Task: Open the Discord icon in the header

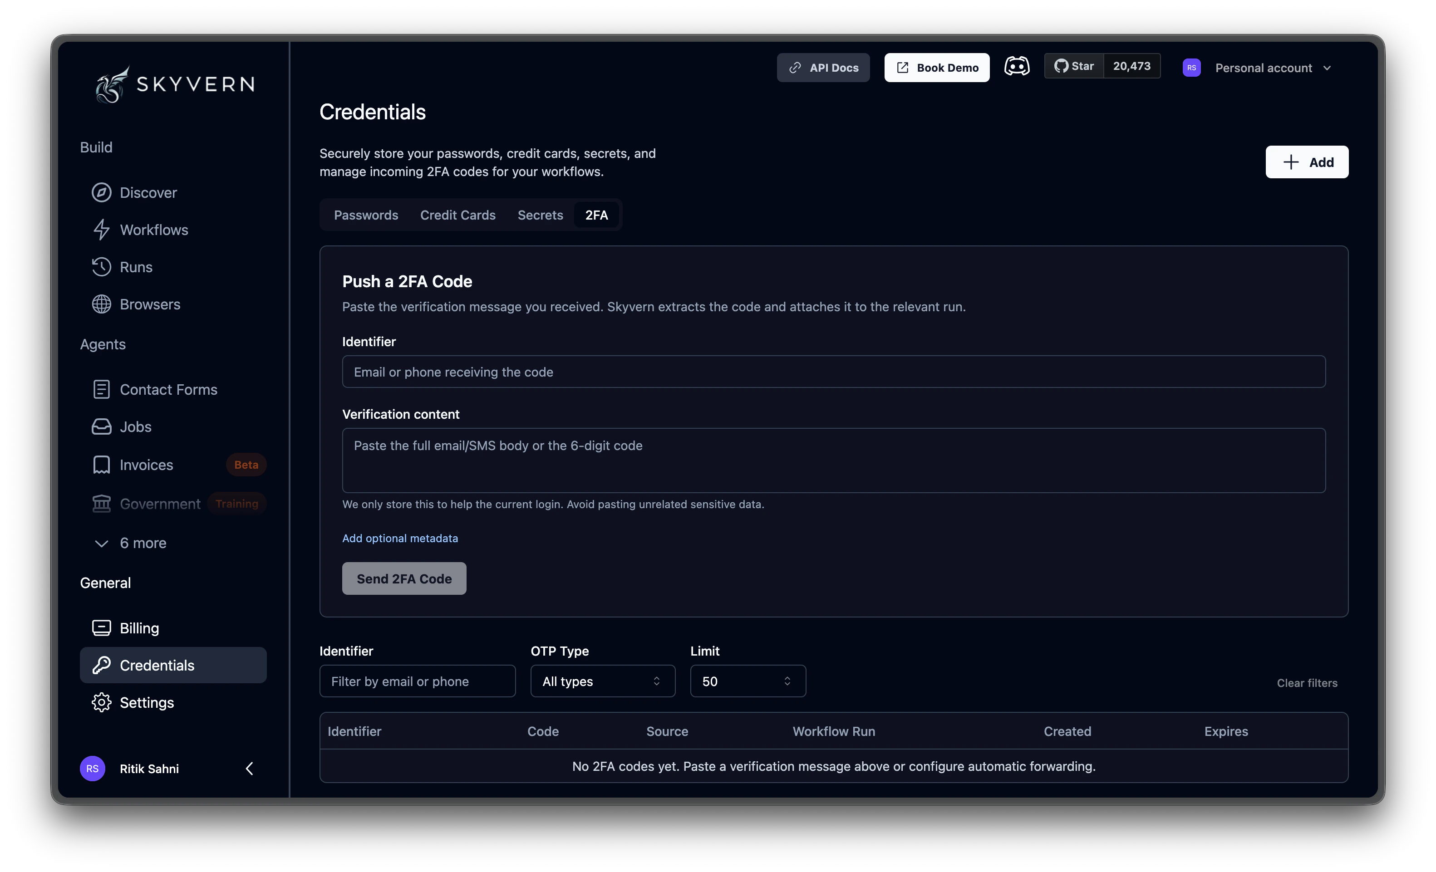Action: (x=1016, y=66)
